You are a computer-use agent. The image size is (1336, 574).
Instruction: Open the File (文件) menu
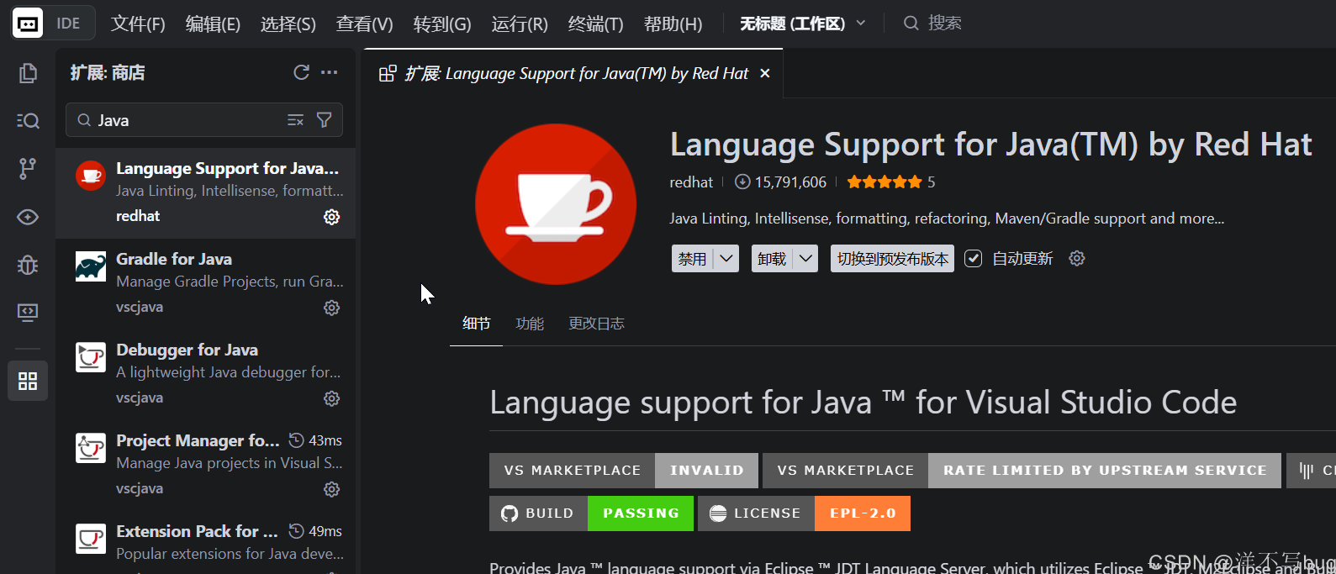(x=138, y=24)
